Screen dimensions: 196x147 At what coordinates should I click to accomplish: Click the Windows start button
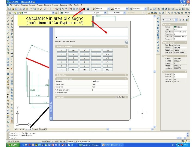(x=13, y=145)
